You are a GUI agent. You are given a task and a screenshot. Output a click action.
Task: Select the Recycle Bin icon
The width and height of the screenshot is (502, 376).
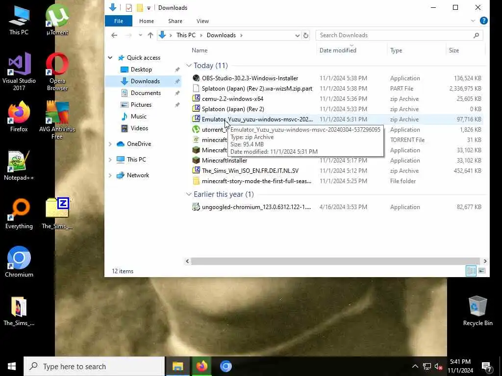coord(477,311)
